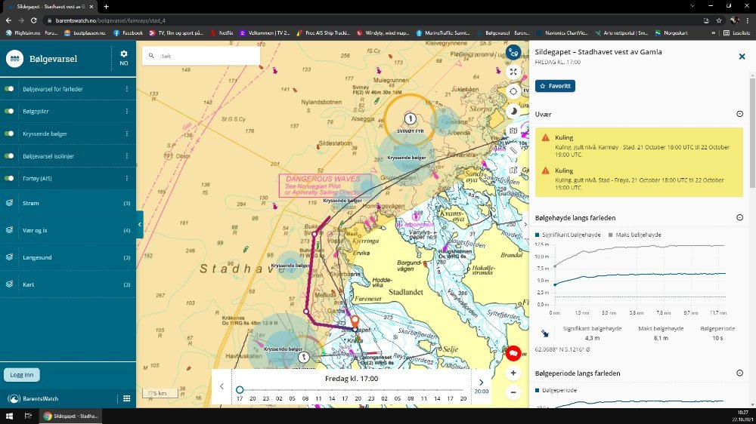Open the Facebook bookmark
The height and width of the screenshot is (424, 756).
(128, 32)
